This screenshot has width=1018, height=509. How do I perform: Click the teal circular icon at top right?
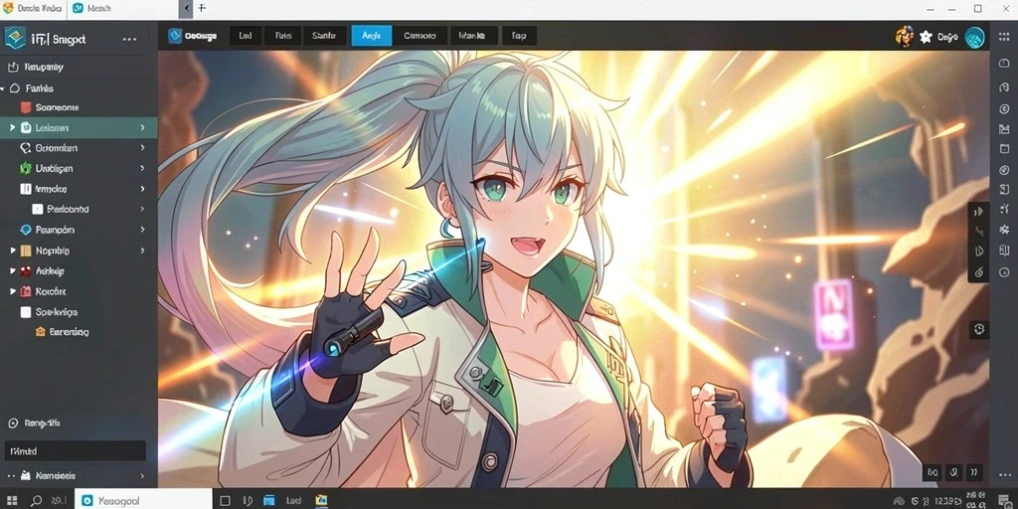[974, 38]
